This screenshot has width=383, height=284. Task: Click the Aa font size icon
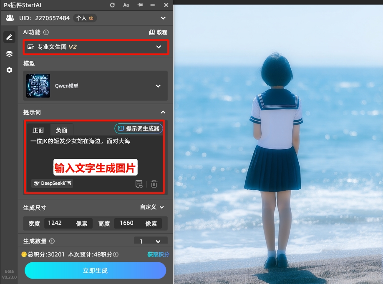click(x=126, y=5)
